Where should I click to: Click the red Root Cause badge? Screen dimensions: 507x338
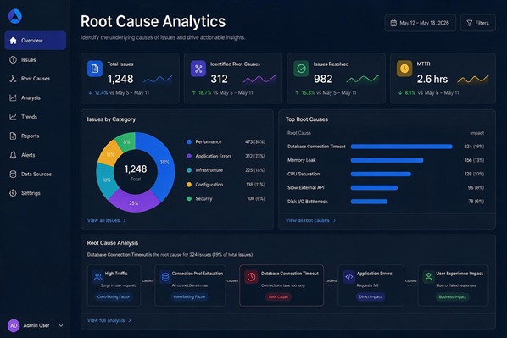click(x=278, y=297)
